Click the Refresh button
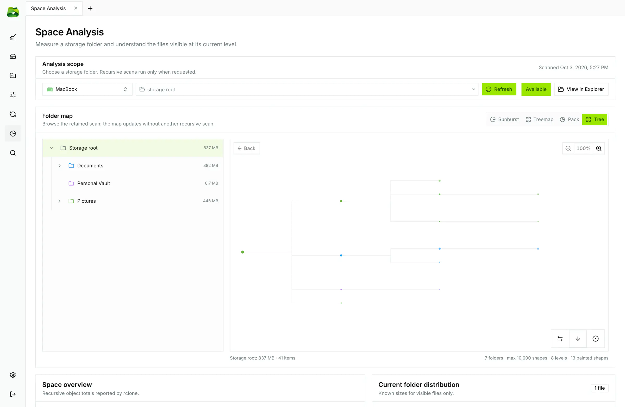 pos(499,89)
